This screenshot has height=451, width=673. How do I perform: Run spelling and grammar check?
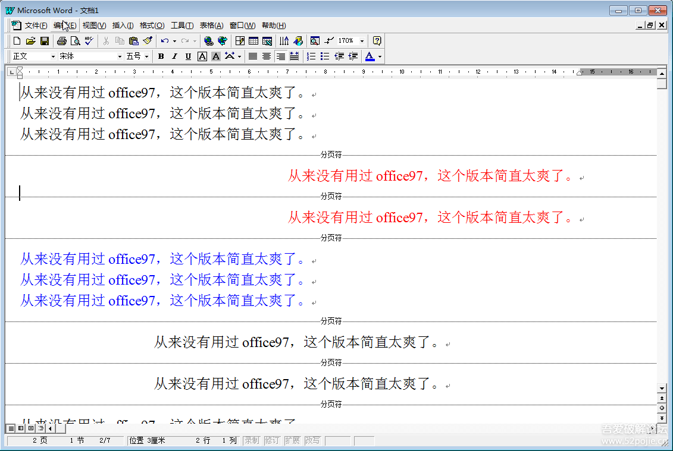coord(89,41)
